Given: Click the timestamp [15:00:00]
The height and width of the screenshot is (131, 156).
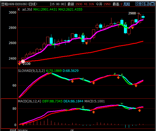Looking at the screenshot, I should [x=58, y=4].
